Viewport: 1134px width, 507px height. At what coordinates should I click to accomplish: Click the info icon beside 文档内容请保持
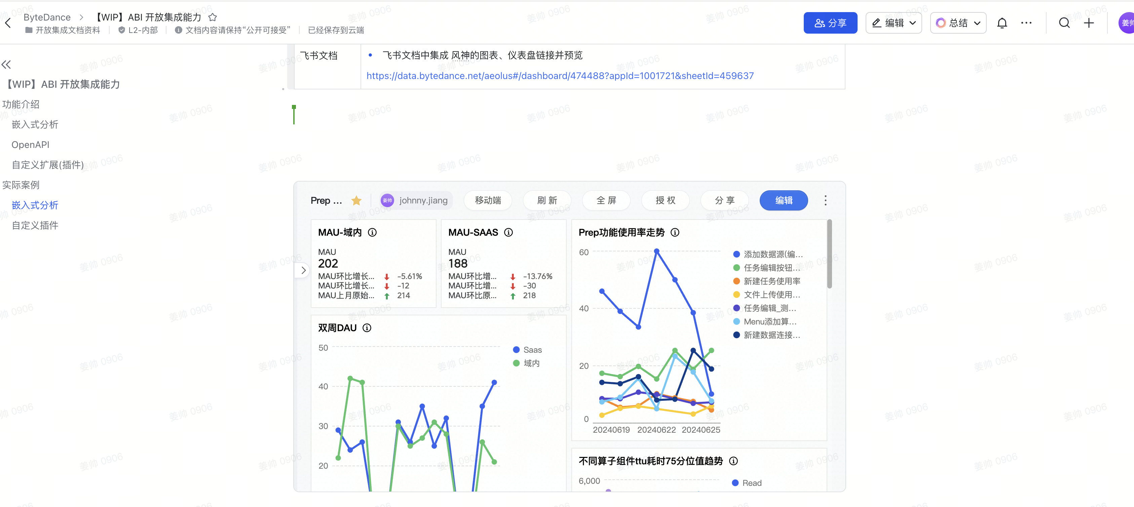[x=178, y=30]
